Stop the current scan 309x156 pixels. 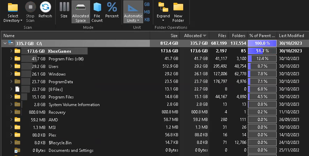click(x=30, y=12)
